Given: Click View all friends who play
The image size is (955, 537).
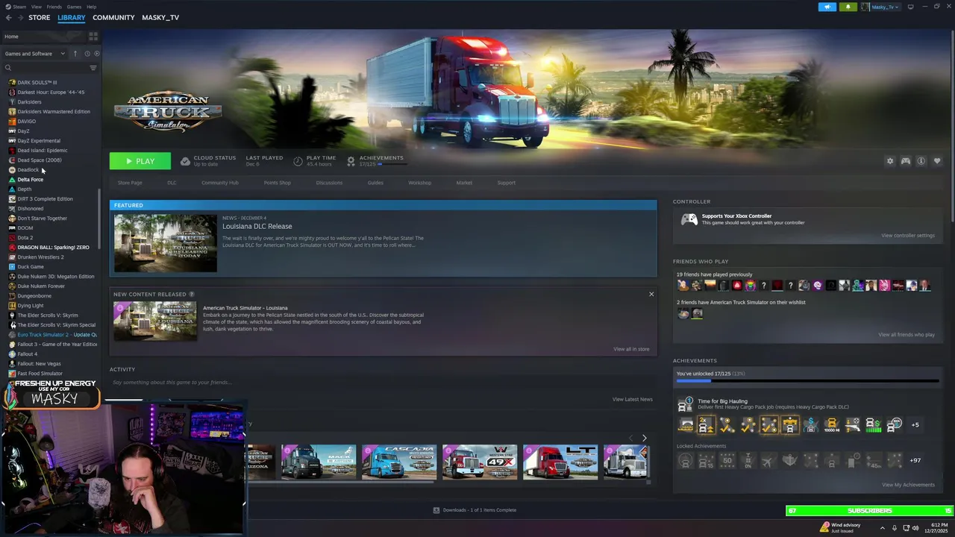Looking at the screenshot, I should click(x=907, y=335).
